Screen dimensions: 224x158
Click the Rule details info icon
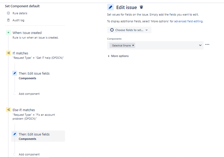(9, 13)
